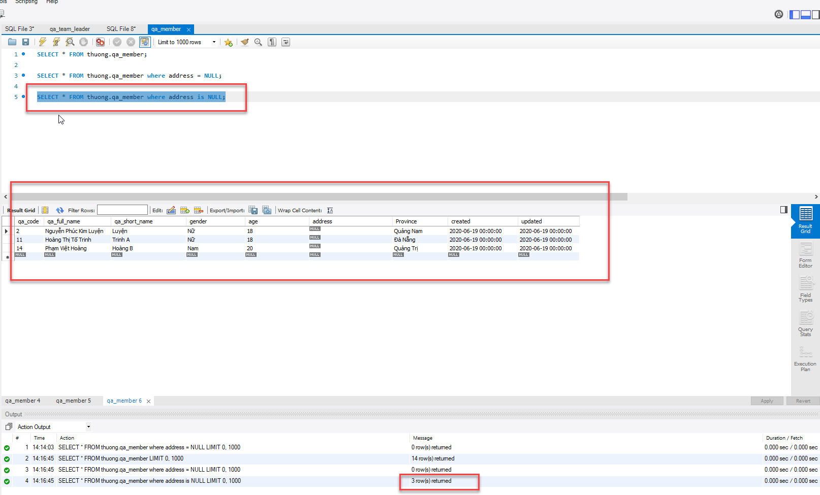Click the Apply button
The image size is (820, 495).
pyautogui.click(x=767, y=401)
